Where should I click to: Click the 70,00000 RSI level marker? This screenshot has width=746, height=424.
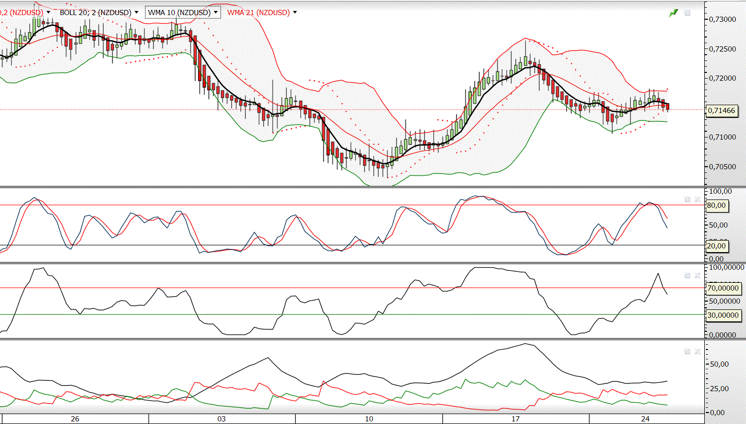coord(722,288)
